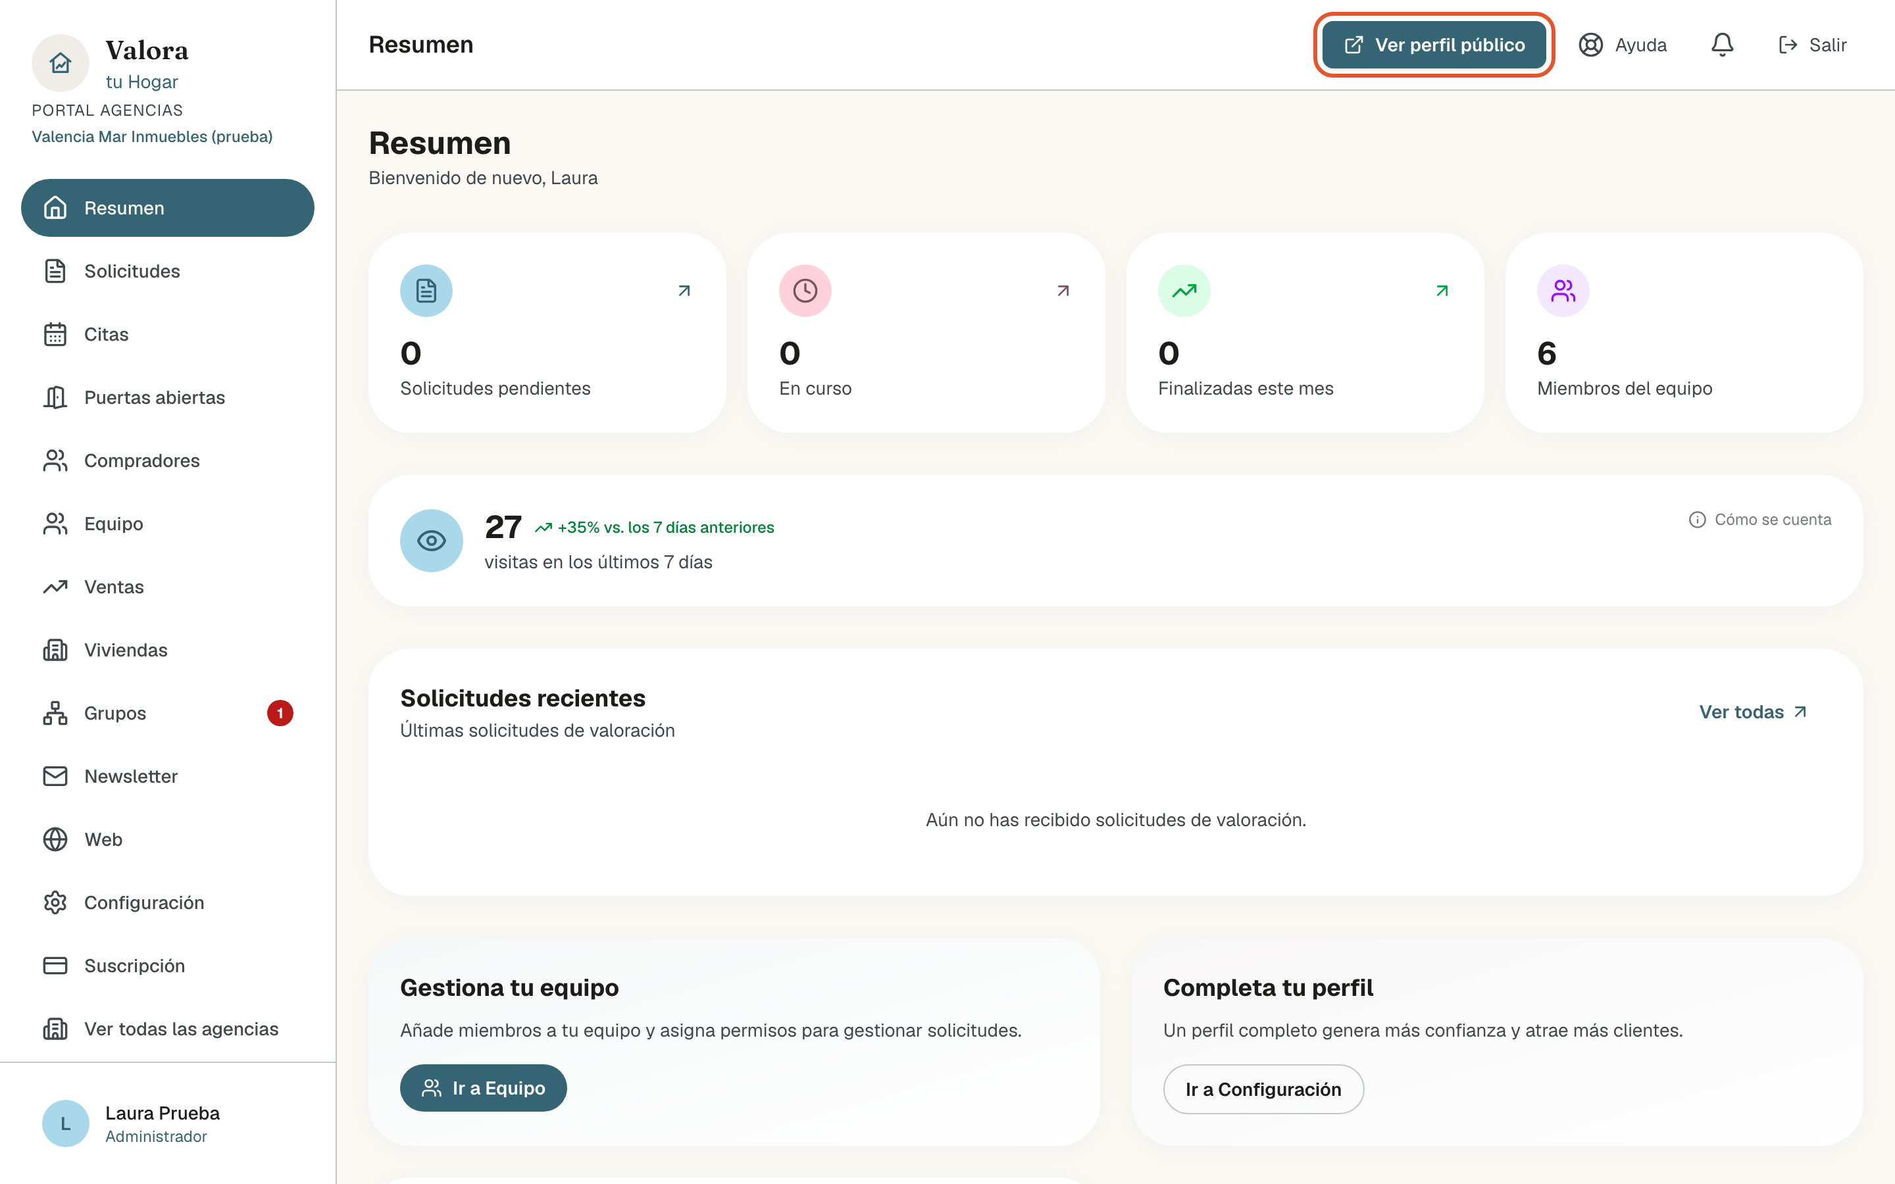Navigate to Puertas abiertas
The width and height of the screenshot is (1895, 1184).
[x=168, y=397]
